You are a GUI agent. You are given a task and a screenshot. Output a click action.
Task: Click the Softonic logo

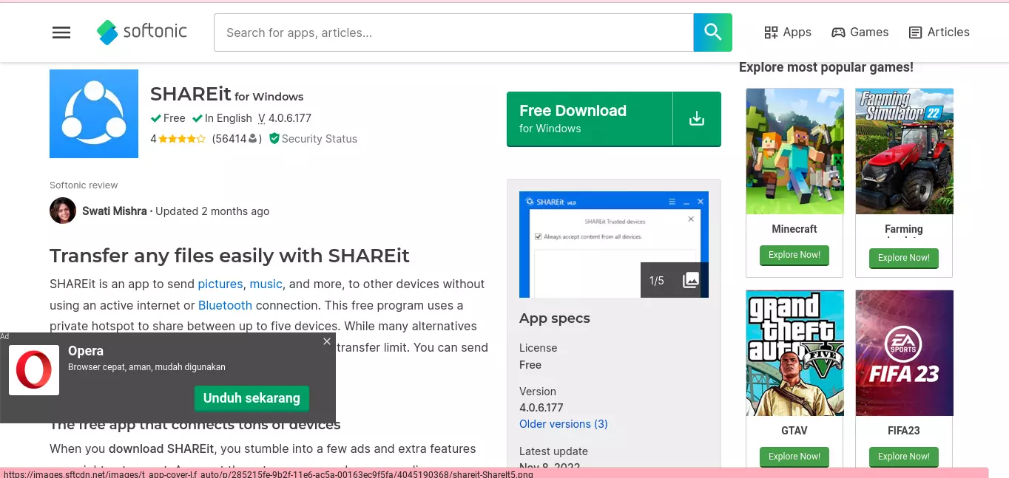(142, 32)
